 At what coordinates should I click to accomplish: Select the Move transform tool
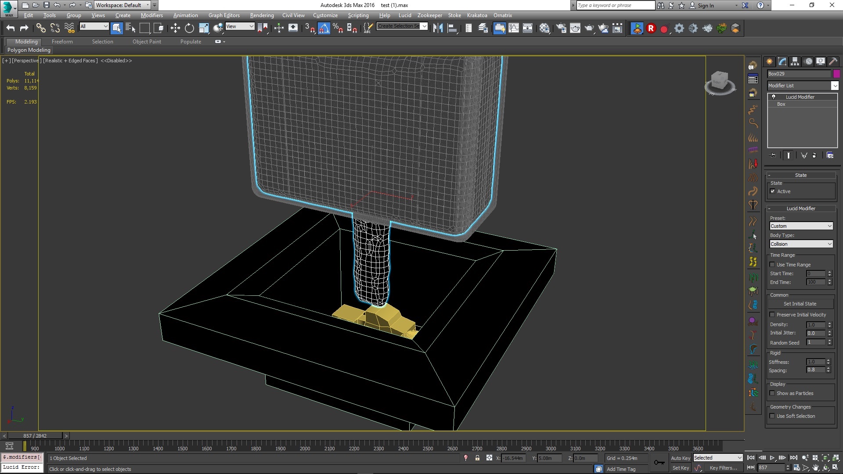[x=175, y=29]
